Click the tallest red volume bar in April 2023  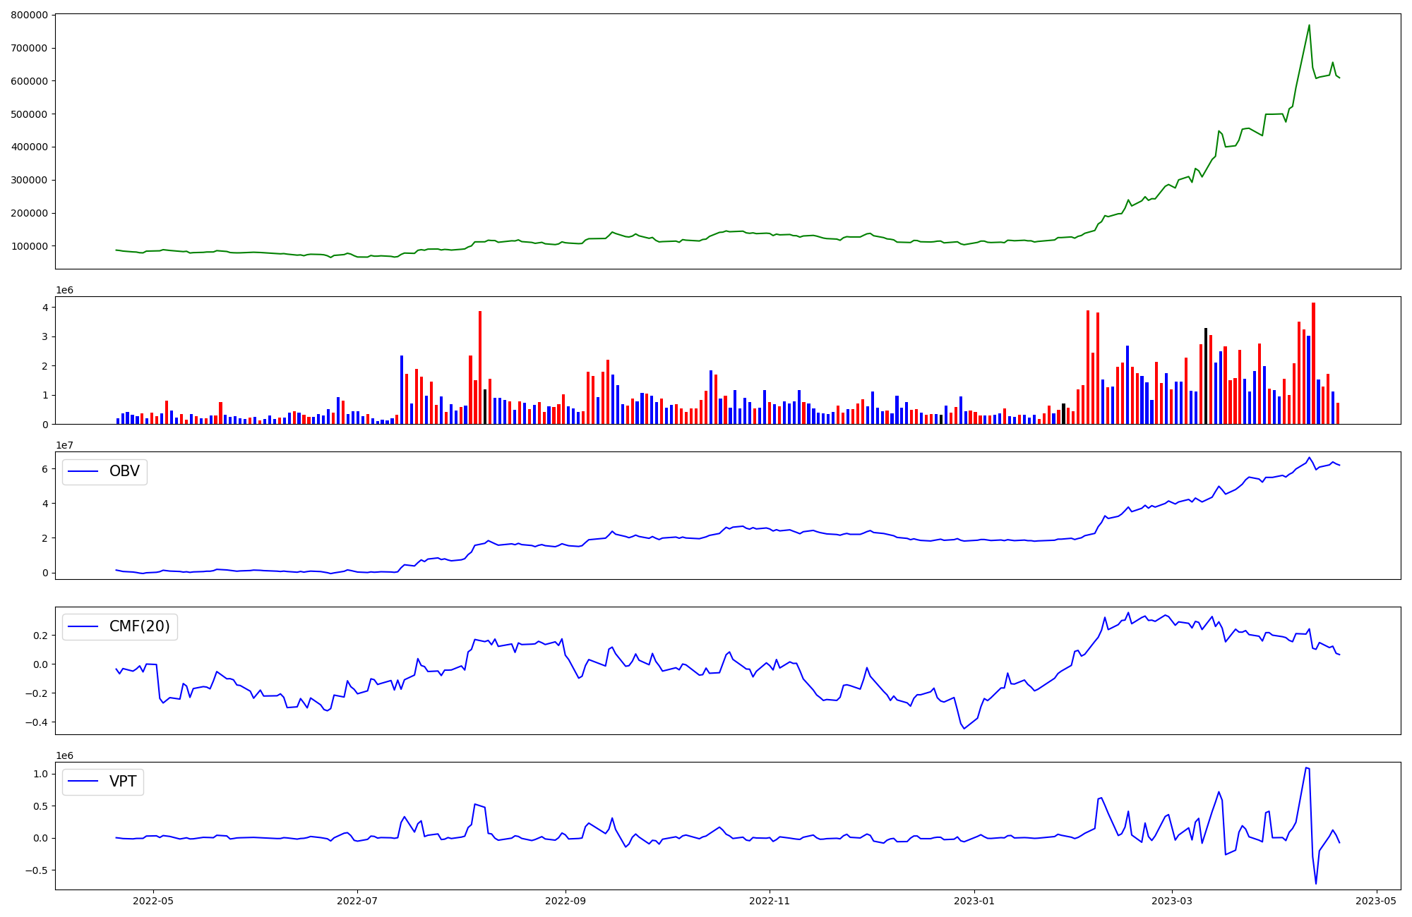(1313, 363)
